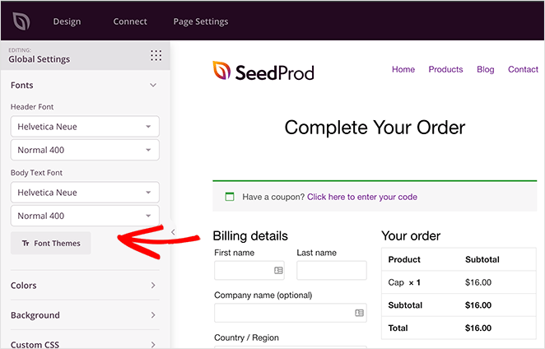Open Body Text Font Helvetica Neue dropdown

[x=85, y=193]
